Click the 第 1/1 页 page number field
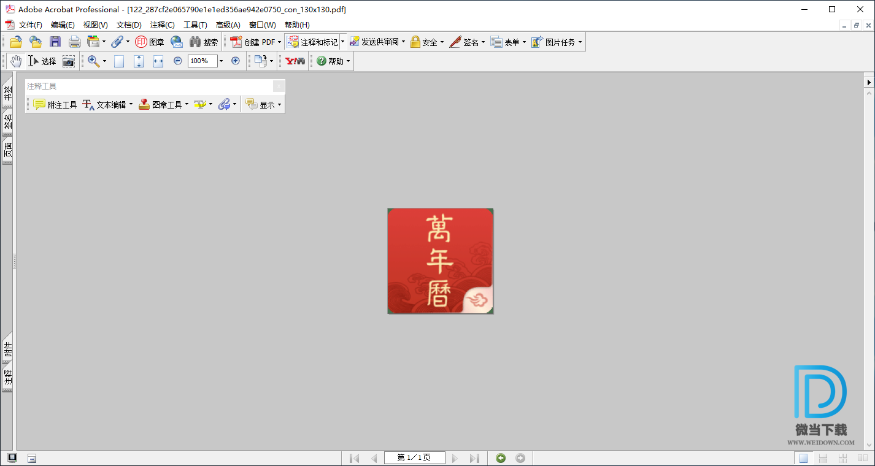Screen dimensions: 875x466 [414, 458]
